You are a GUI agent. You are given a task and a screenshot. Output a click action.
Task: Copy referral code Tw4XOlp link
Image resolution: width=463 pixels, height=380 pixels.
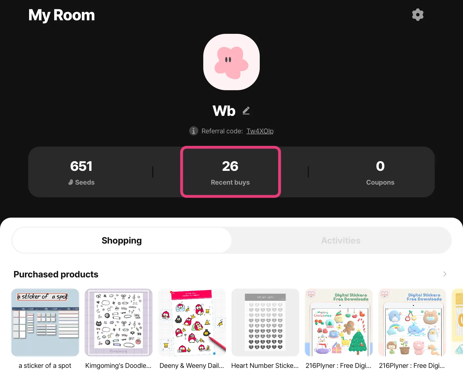pyautogui.click(x=260, y=131)
